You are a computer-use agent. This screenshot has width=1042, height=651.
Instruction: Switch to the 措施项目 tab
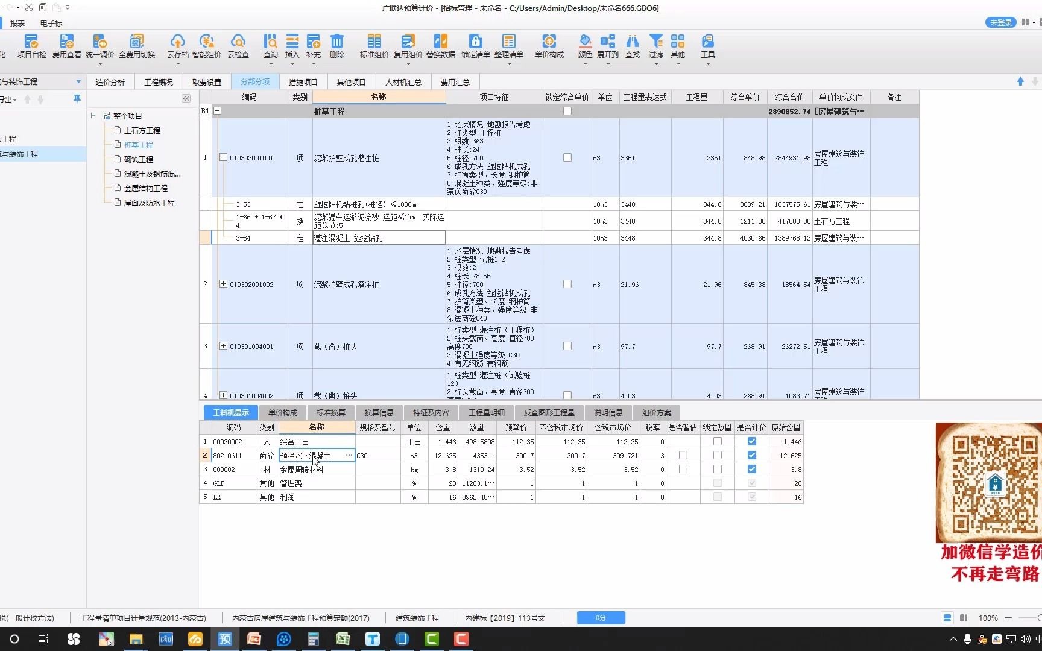[303, 82]
